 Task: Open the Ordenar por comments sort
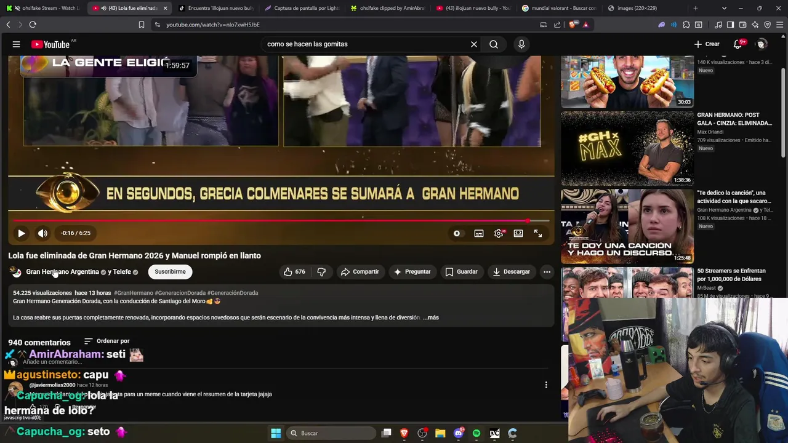107,341
